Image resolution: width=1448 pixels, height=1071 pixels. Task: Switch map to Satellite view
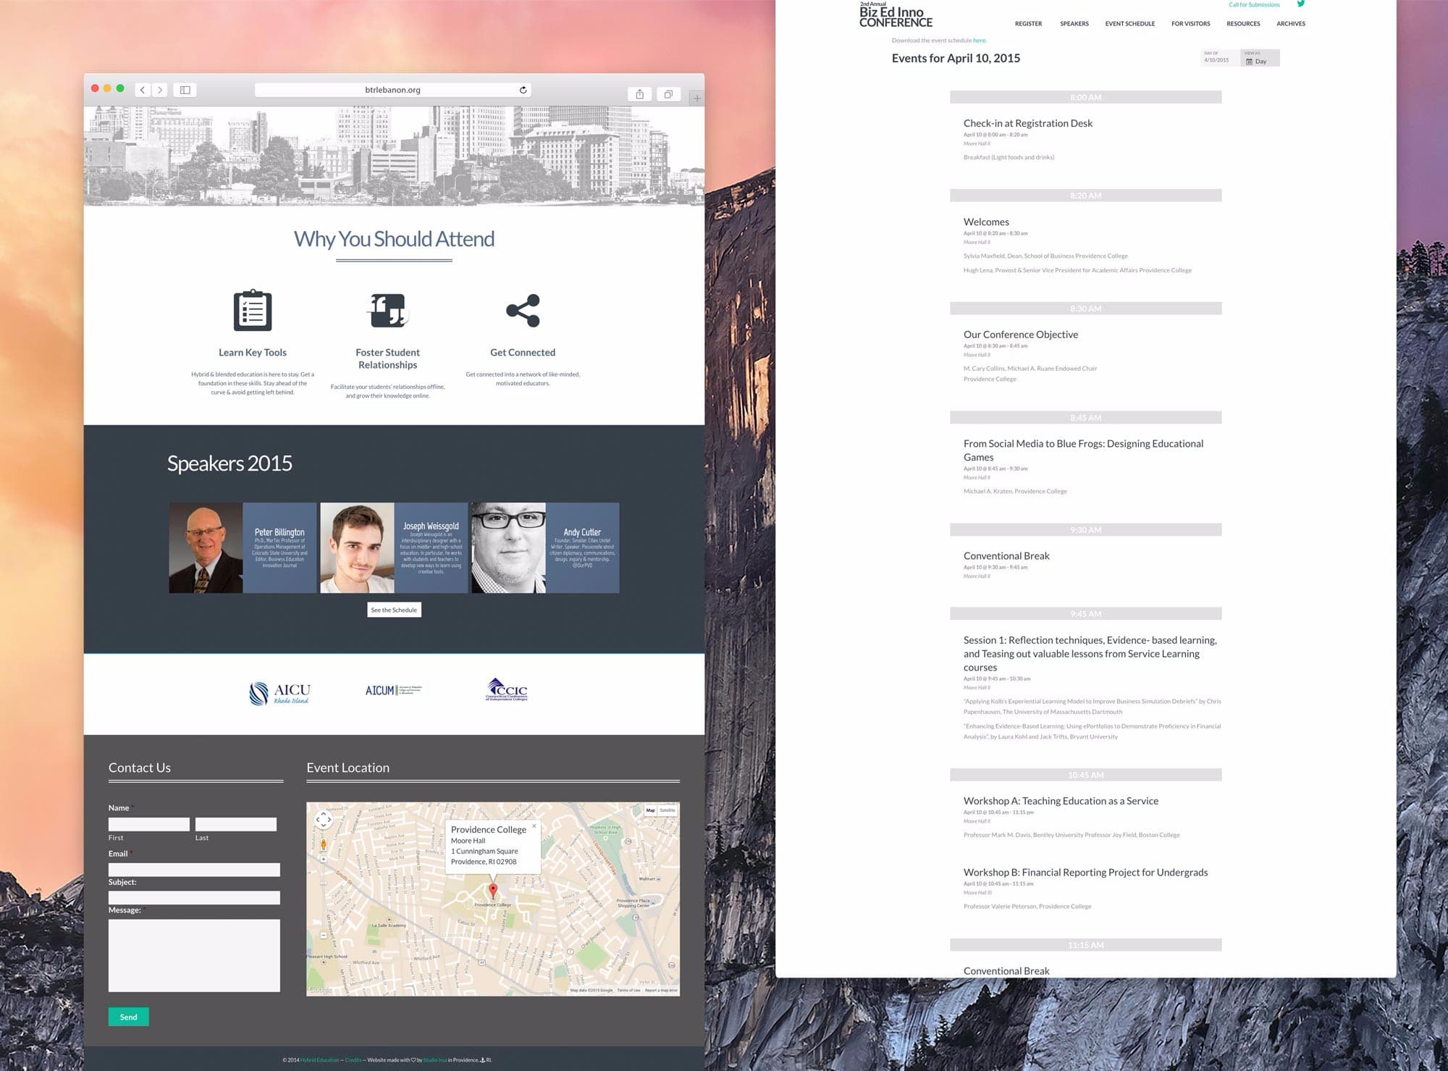pyautogui.click(x=668, y=810)
